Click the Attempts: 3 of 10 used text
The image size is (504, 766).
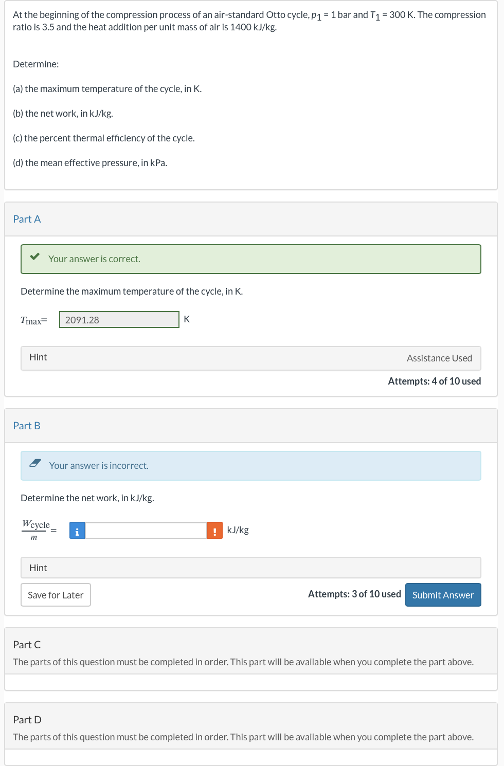[354, 594]
